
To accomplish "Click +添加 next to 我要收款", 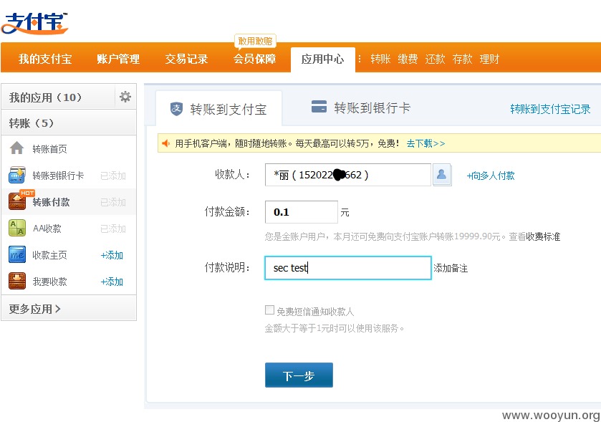I will point(112,282).
